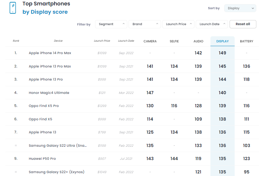This screenshot has width=264, height=176.
Task: Click the smartphone icon beside the title
Action: pos(13,8)
